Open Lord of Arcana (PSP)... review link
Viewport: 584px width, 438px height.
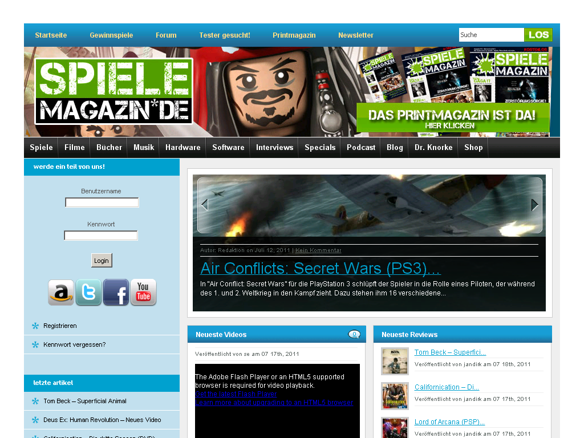click(x=449, y=422)
